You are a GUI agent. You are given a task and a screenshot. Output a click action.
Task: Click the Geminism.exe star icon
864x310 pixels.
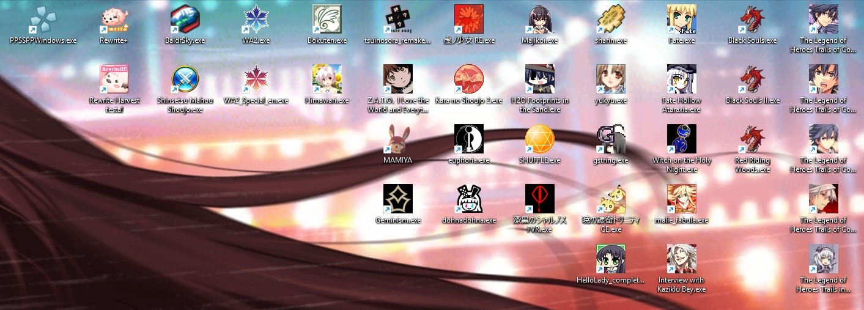pyautogui.click(x=398, y=199)
